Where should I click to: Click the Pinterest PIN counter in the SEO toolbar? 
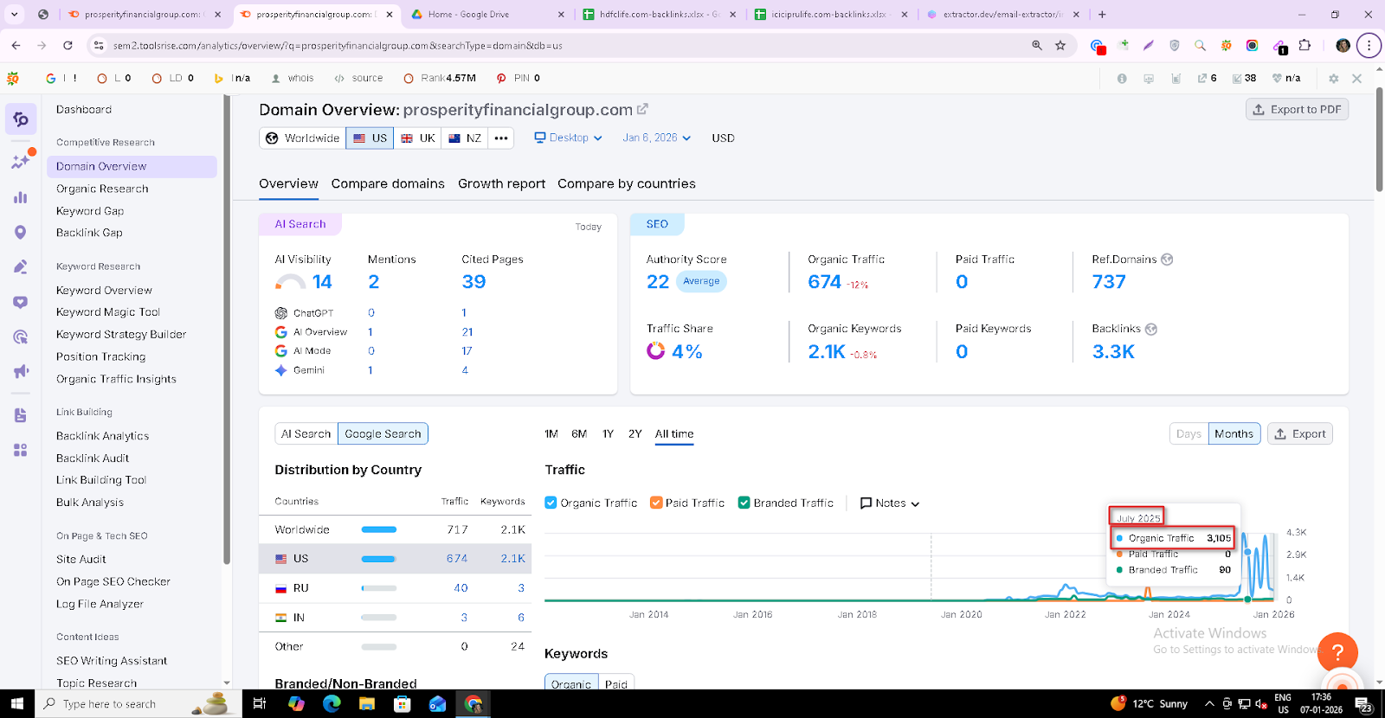519,78
